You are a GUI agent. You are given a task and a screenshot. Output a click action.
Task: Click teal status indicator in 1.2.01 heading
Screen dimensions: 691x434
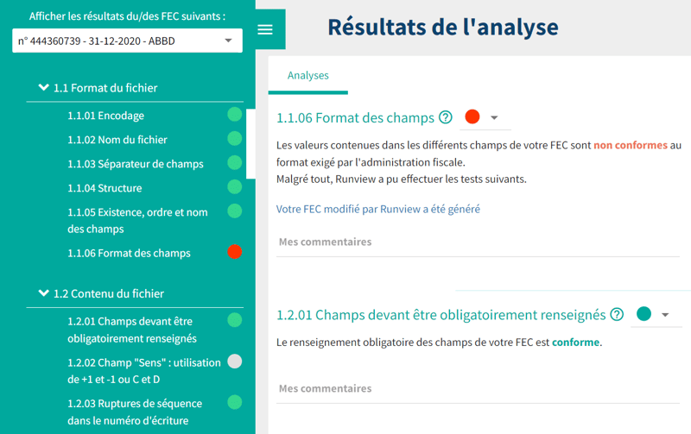[x=643, y=314]
